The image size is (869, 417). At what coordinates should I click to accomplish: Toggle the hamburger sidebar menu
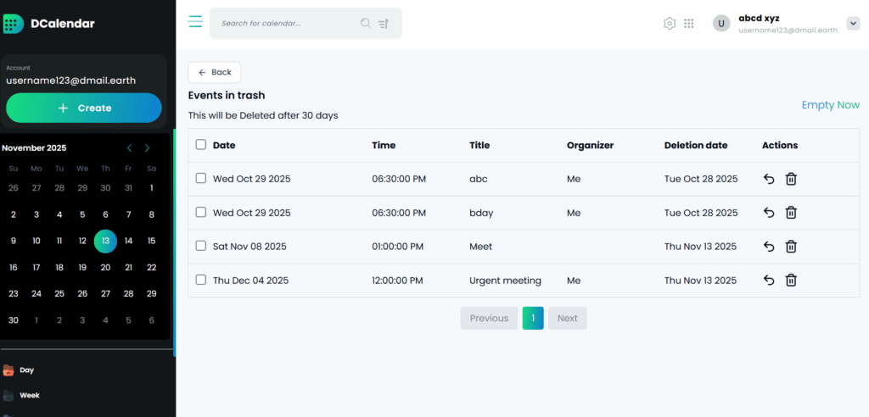point(196,22)
